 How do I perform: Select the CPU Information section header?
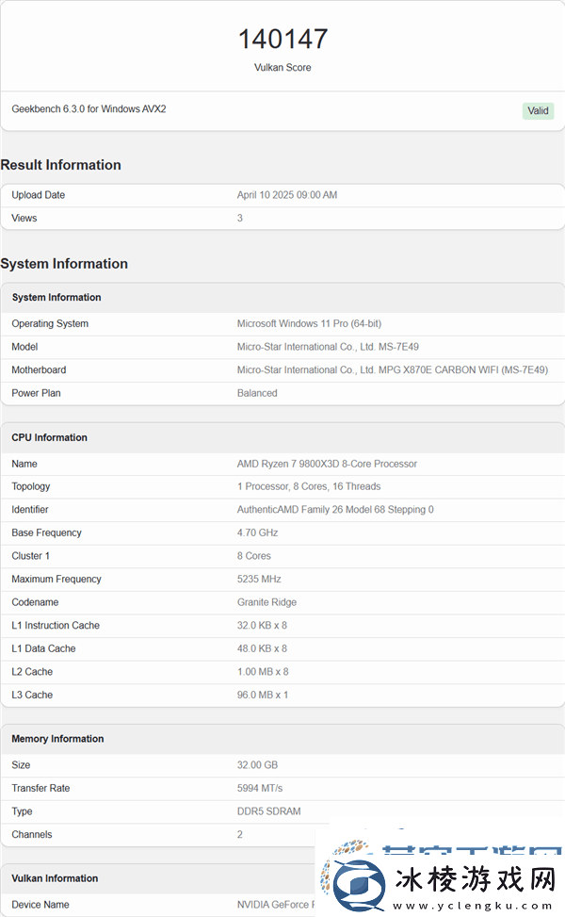tap(50, 437)
